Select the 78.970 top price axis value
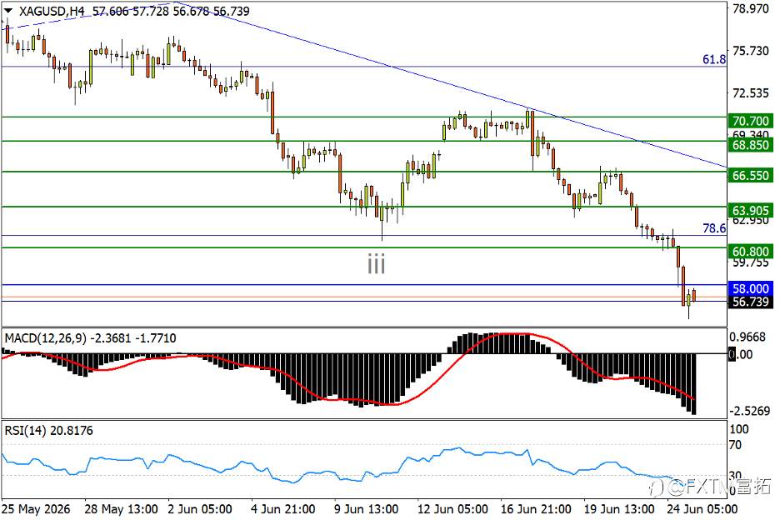 point(751,9)
